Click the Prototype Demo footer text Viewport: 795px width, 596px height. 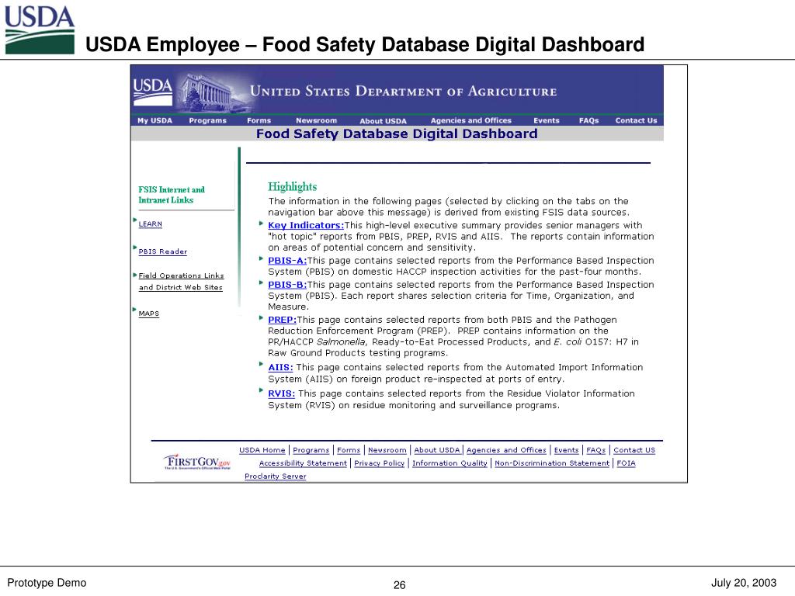click(47, 583)
